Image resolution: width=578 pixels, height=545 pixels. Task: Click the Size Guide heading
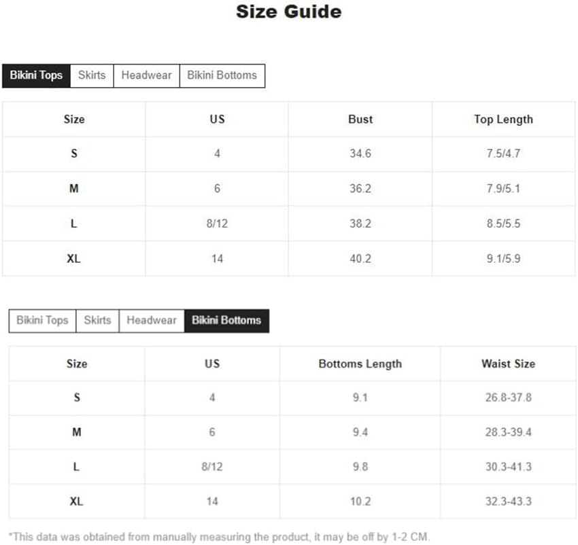(288, 12)
